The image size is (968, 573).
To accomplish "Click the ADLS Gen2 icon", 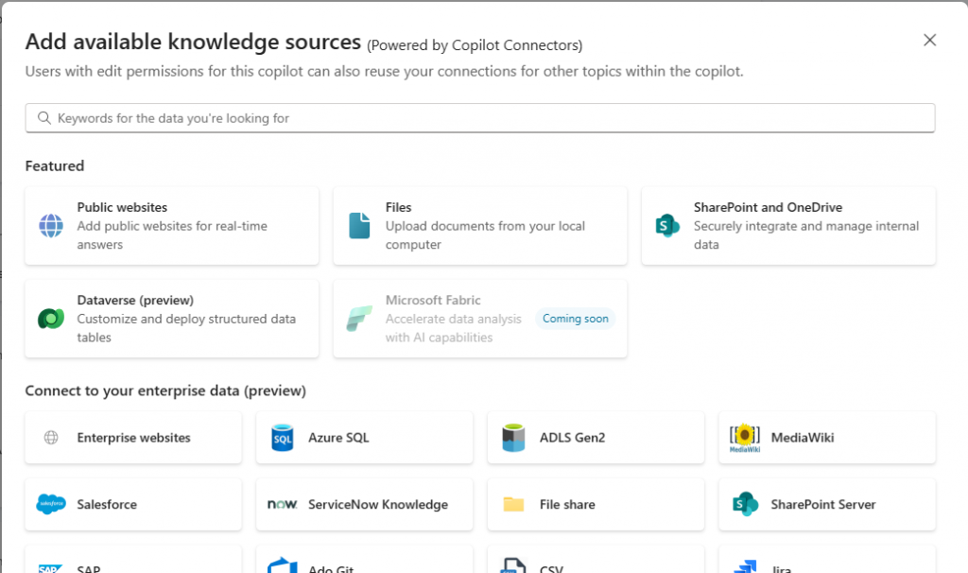I will point(513,438).
